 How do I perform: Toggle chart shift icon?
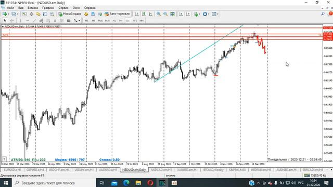(x=188, y=14)
